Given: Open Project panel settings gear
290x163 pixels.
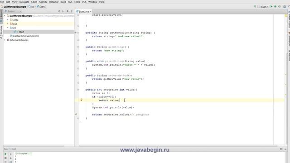Looking at the screenshot, I should coord(68,11).
